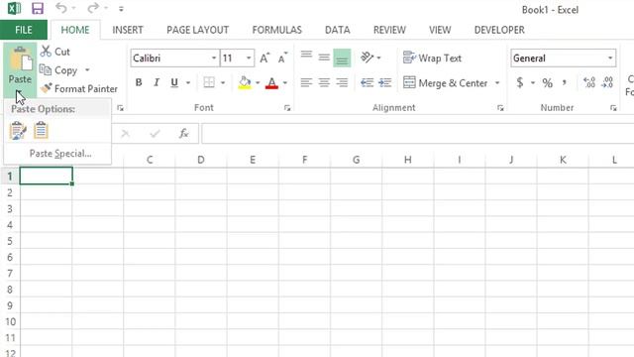Switch to the INSERT tab
The height and width of the screenshot is (357, 634).
128,30
